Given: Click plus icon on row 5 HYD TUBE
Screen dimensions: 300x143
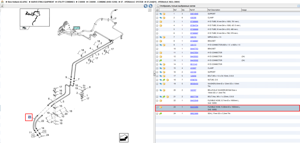Looking at the screenshot, I should [x=157, y=29].
